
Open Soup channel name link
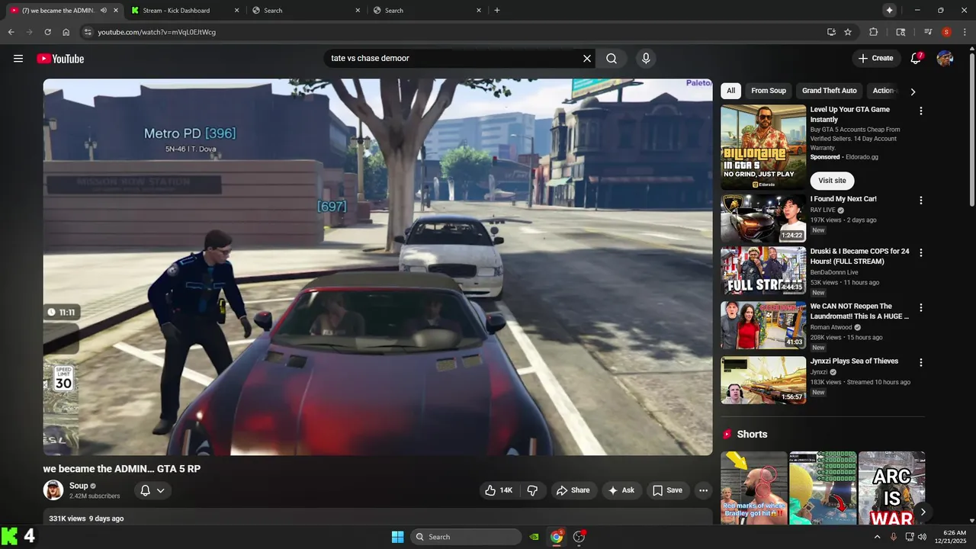click(x=79, y=486)
